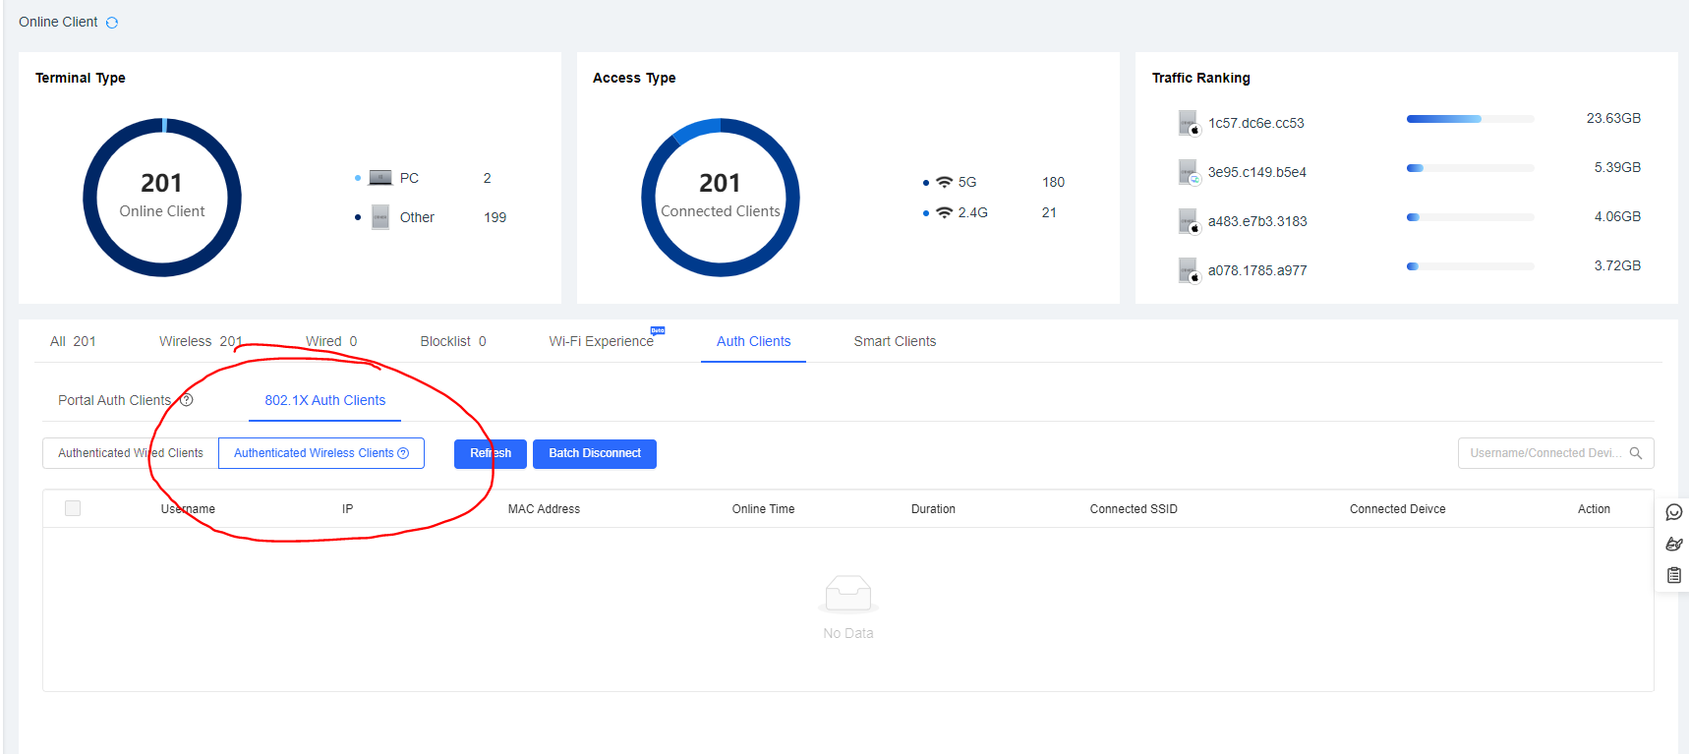Click the PC laptop icon in Terminal Type
This screenshot has height=754, width=1689.
[x=380, y=178]
